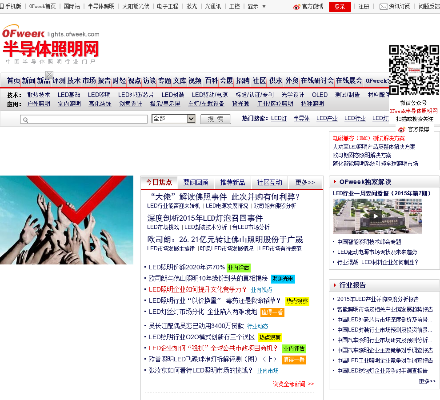The height and width of the screenshot is (400, 440).
Task: Click 更多>> under 行业报告
Action: (x=427, y=381)
